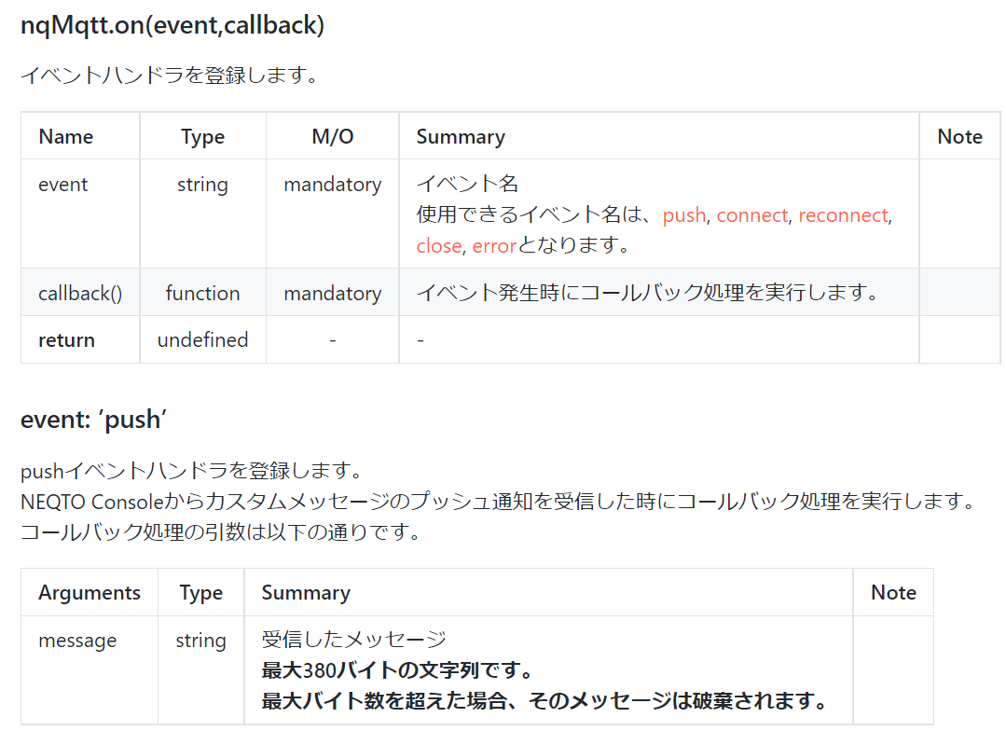Click the return row label
The height and width of the screenshot is (731, 1006).
tap(66, 339)
